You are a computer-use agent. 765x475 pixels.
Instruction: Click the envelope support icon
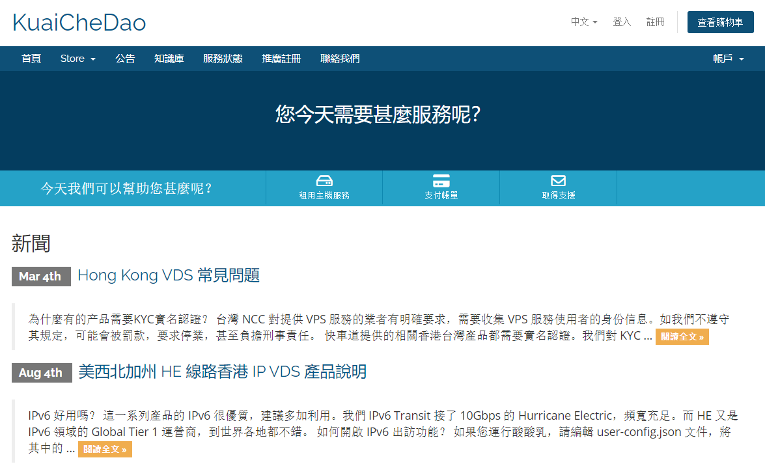pyautogui.click(x=558, y=181)
